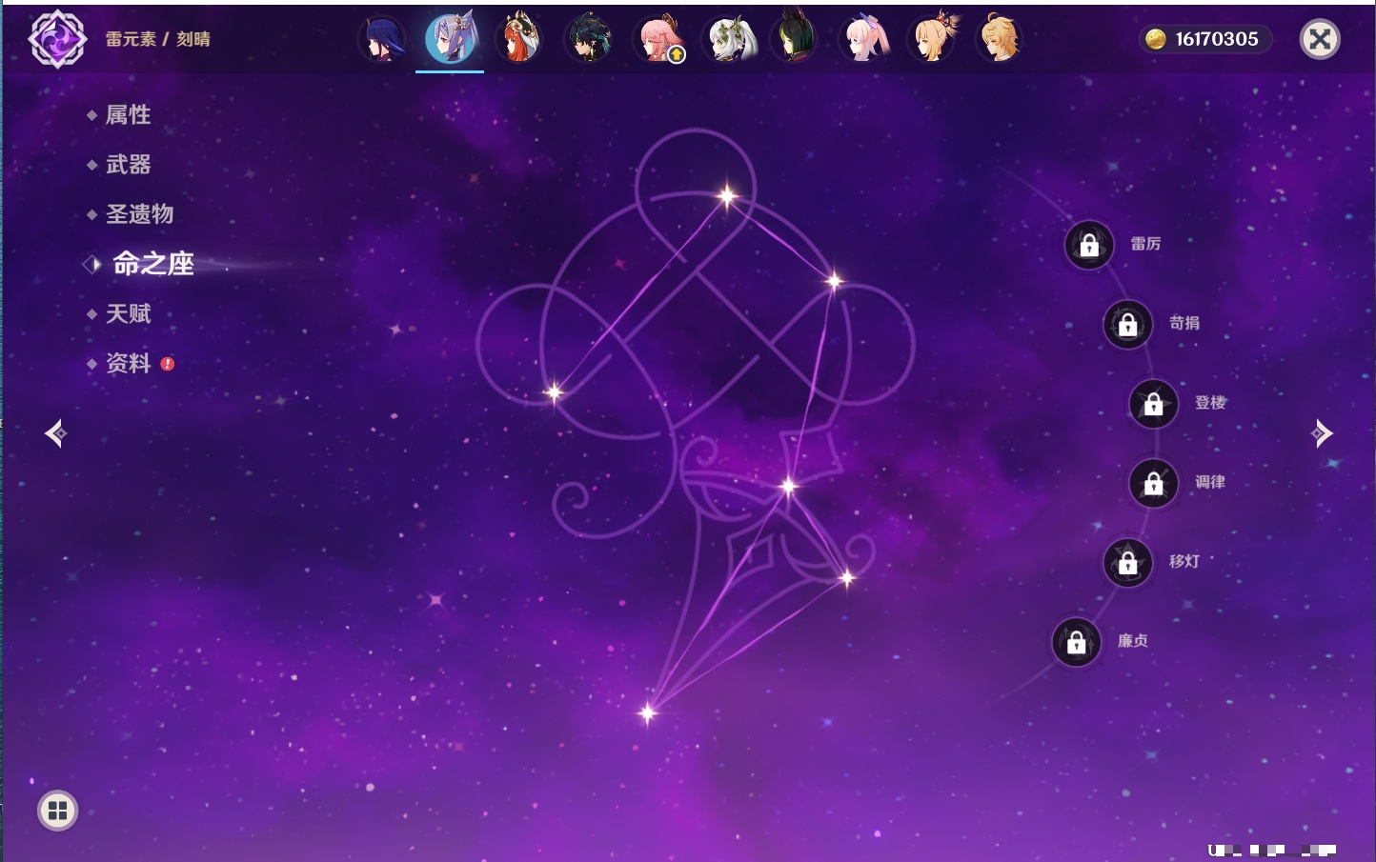
Task: Open the 属性 attributes menu
Action: pyautogui.click(x=128, y=115)
